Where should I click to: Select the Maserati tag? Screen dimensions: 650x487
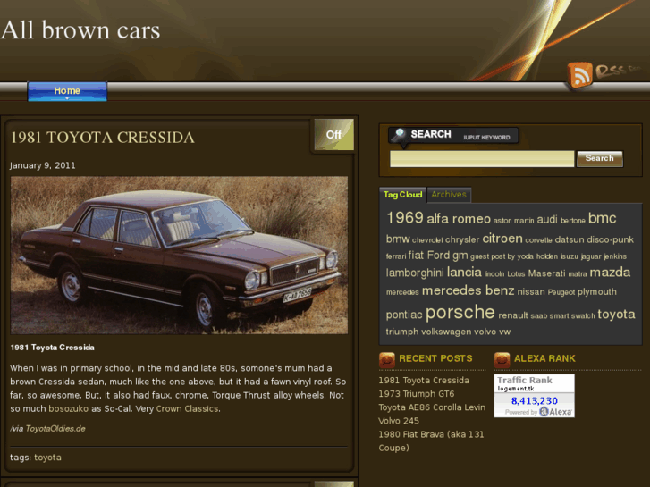click(546, 273)
